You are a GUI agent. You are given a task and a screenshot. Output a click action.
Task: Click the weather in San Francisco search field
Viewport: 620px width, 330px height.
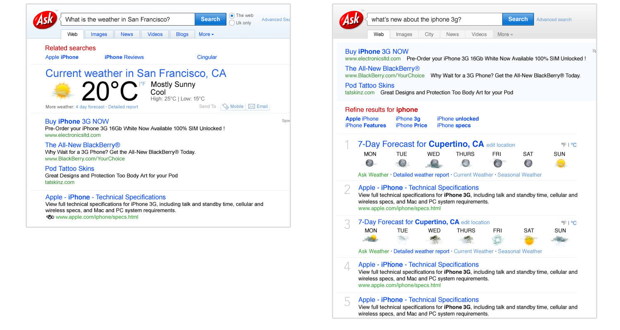click(128, 19)
